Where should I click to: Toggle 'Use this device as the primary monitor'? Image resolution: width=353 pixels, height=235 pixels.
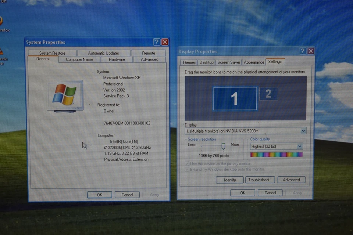point(188,164)
